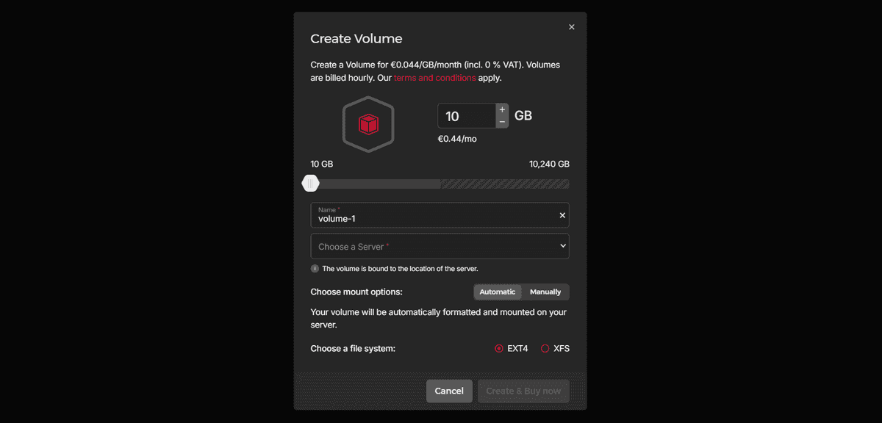Click the 'Choose a file system:' label
The height and width of the screenshot is (423, 882).
(353, 348)
